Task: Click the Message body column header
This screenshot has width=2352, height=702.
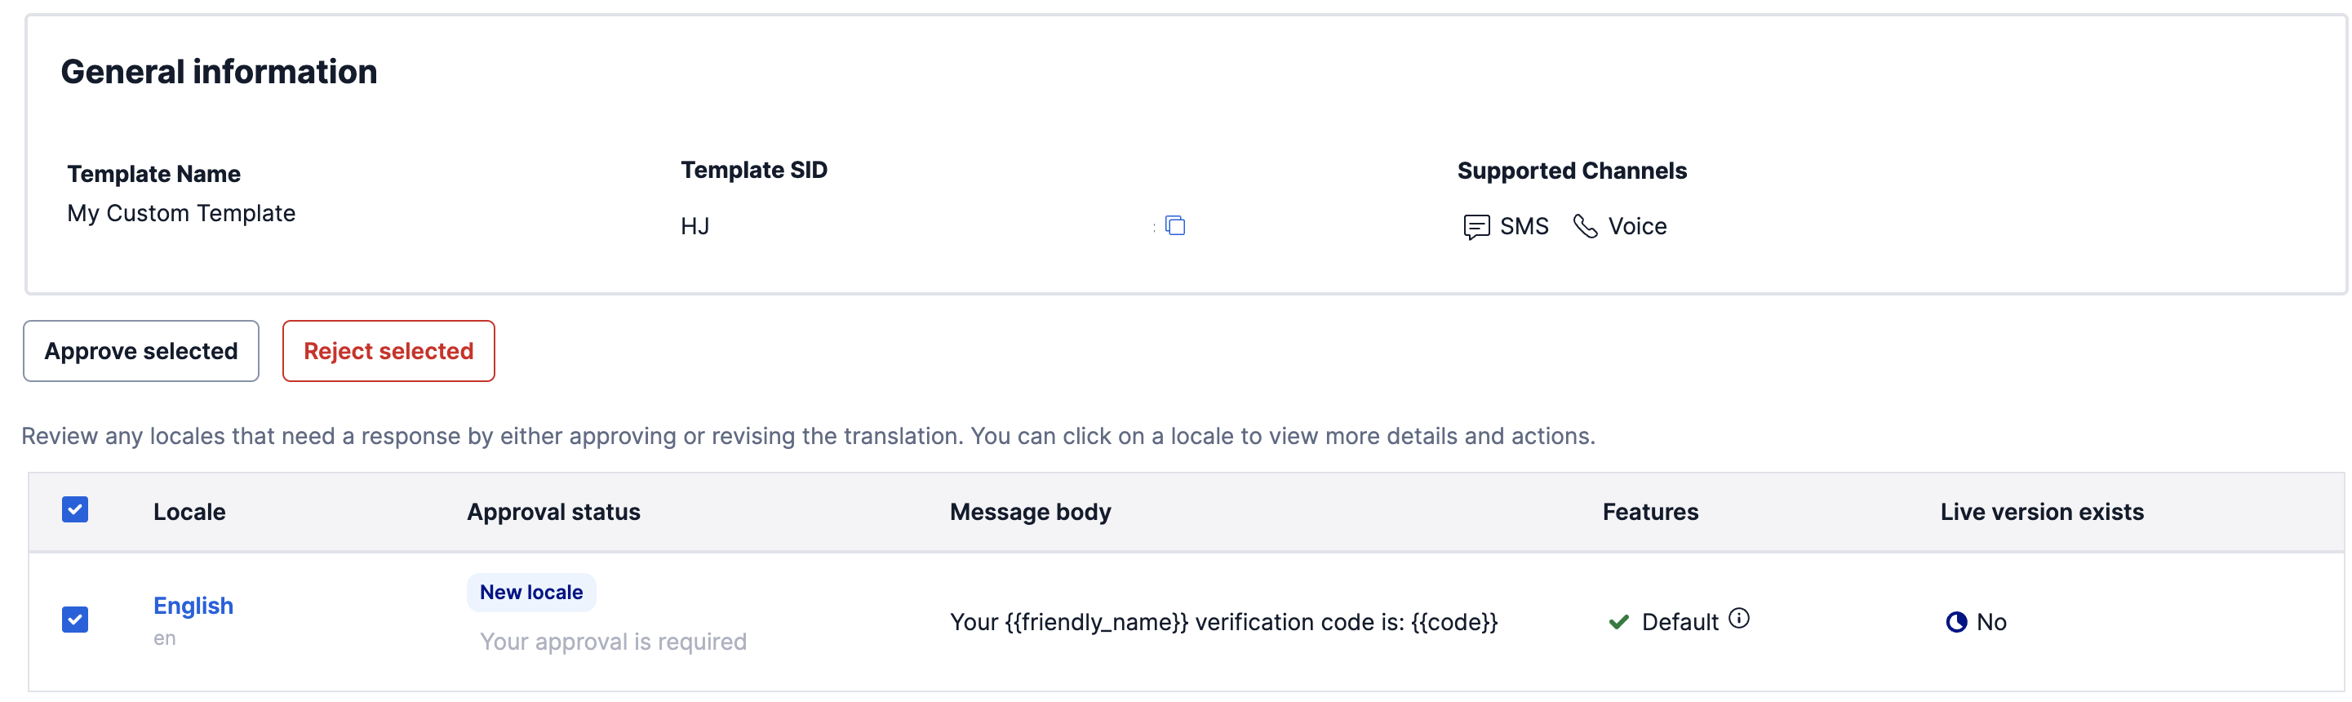Action: [1030, 511]
